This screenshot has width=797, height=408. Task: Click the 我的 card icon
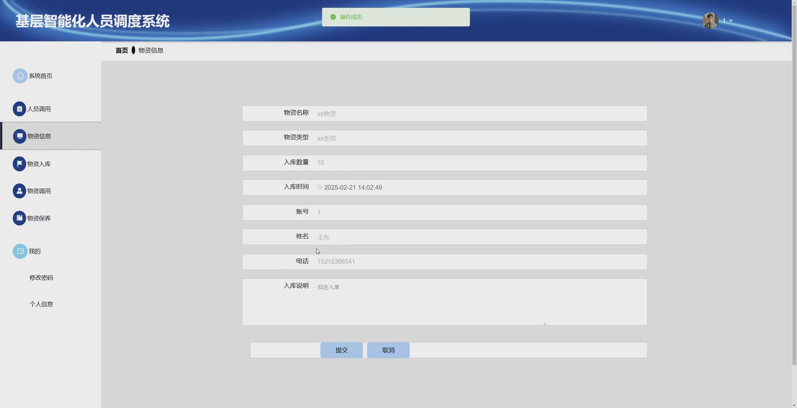coord(20,251)
